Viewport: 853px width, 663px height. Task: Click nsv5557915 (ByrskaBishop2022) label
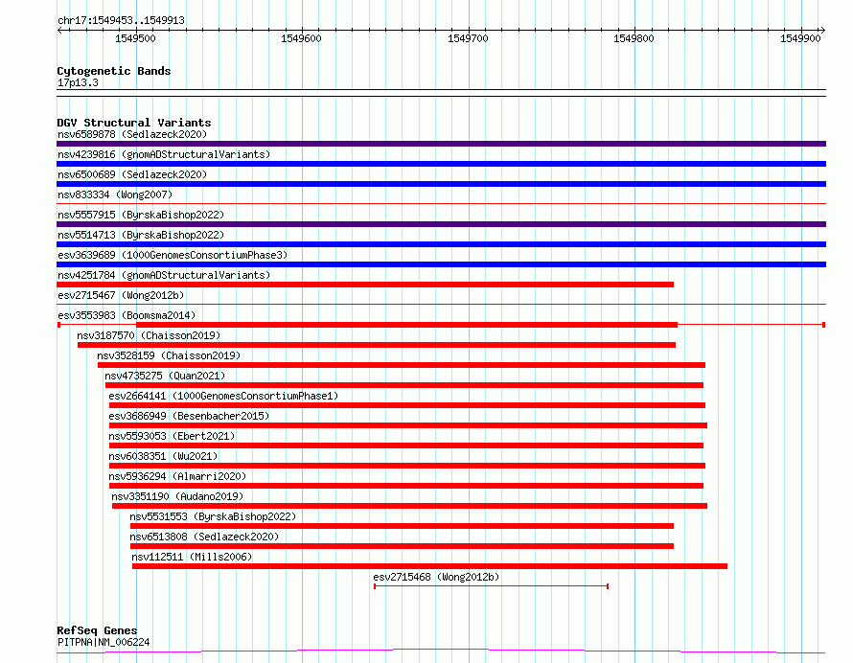pyautogui.click(x=141, y=215)
